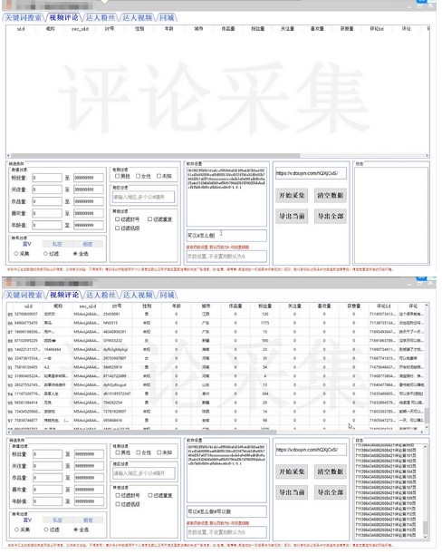Click 粉丝量 column header in lower table
Screen dimensions: 442x554
point(264,306)
